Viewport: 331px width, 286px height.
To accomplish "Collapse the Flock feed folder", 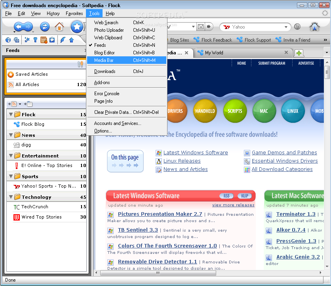I will coord(11,115).
